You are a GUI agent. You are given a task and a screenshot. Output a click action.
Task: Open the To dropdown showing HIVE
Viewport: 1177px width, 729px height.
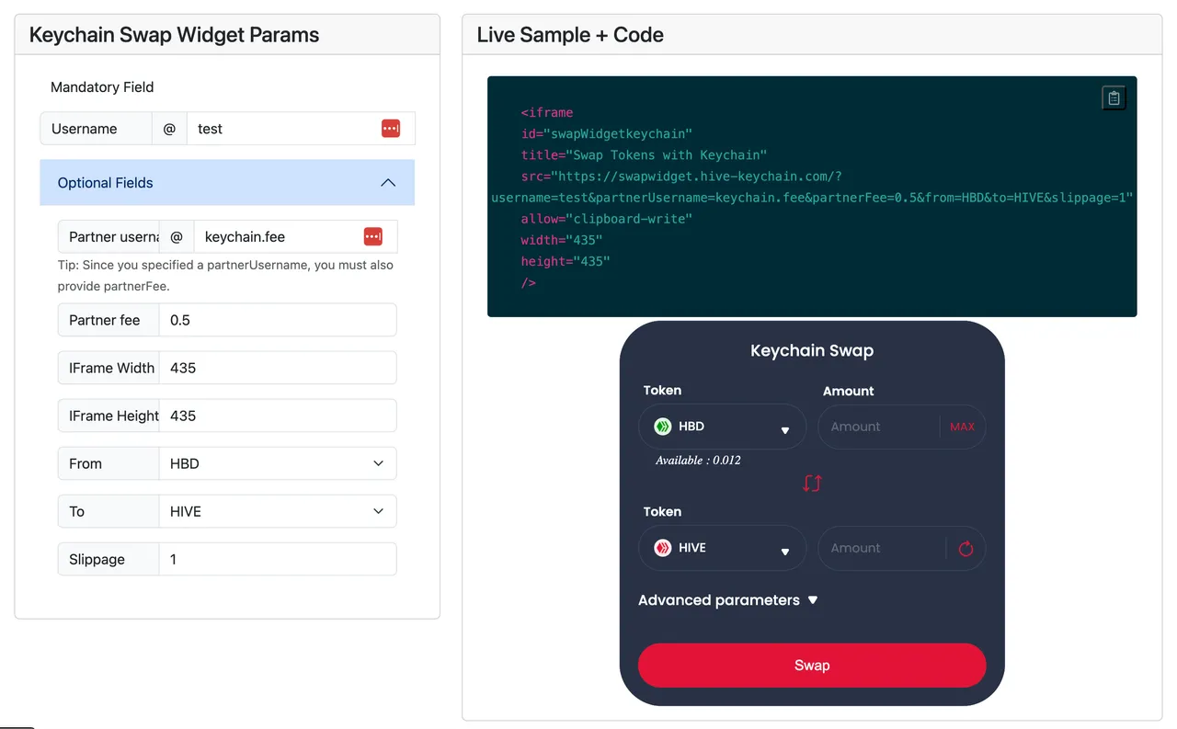(278, 511)
